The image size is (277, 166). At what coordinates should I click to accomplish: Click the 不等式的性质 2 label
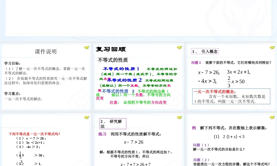coord(124,80)
